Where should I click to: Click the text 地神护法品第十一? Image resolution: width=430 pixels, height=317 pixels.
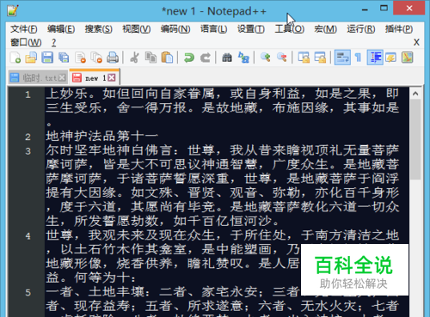[x=102, y=136]
